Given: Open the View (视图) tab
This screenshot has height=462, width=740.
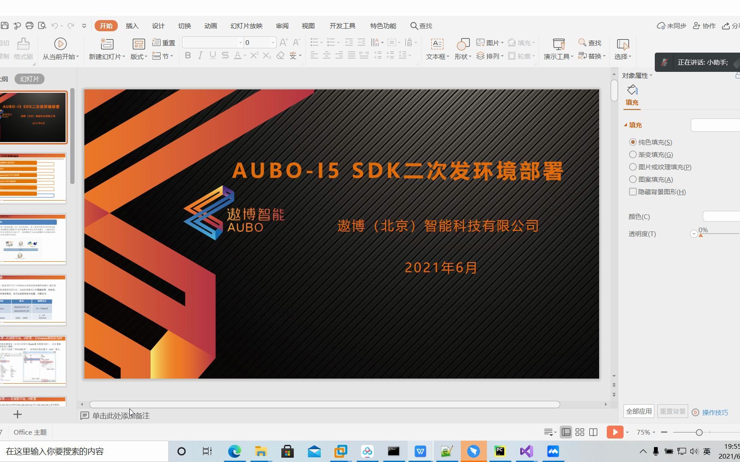Looking at the screenshot, I should tap(308, 26).
